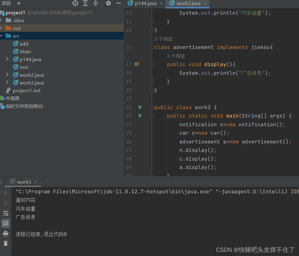Expand the .idea folder

(x=1, y=20)
